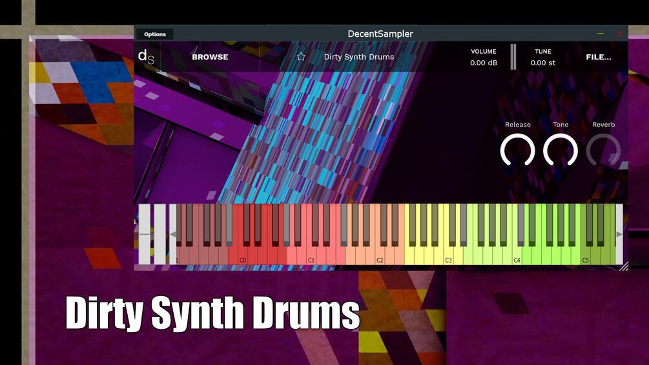The height and width of the screenshot is (365, 649).
Task: Play the C1 key
Action: click(x=311, y=256)
